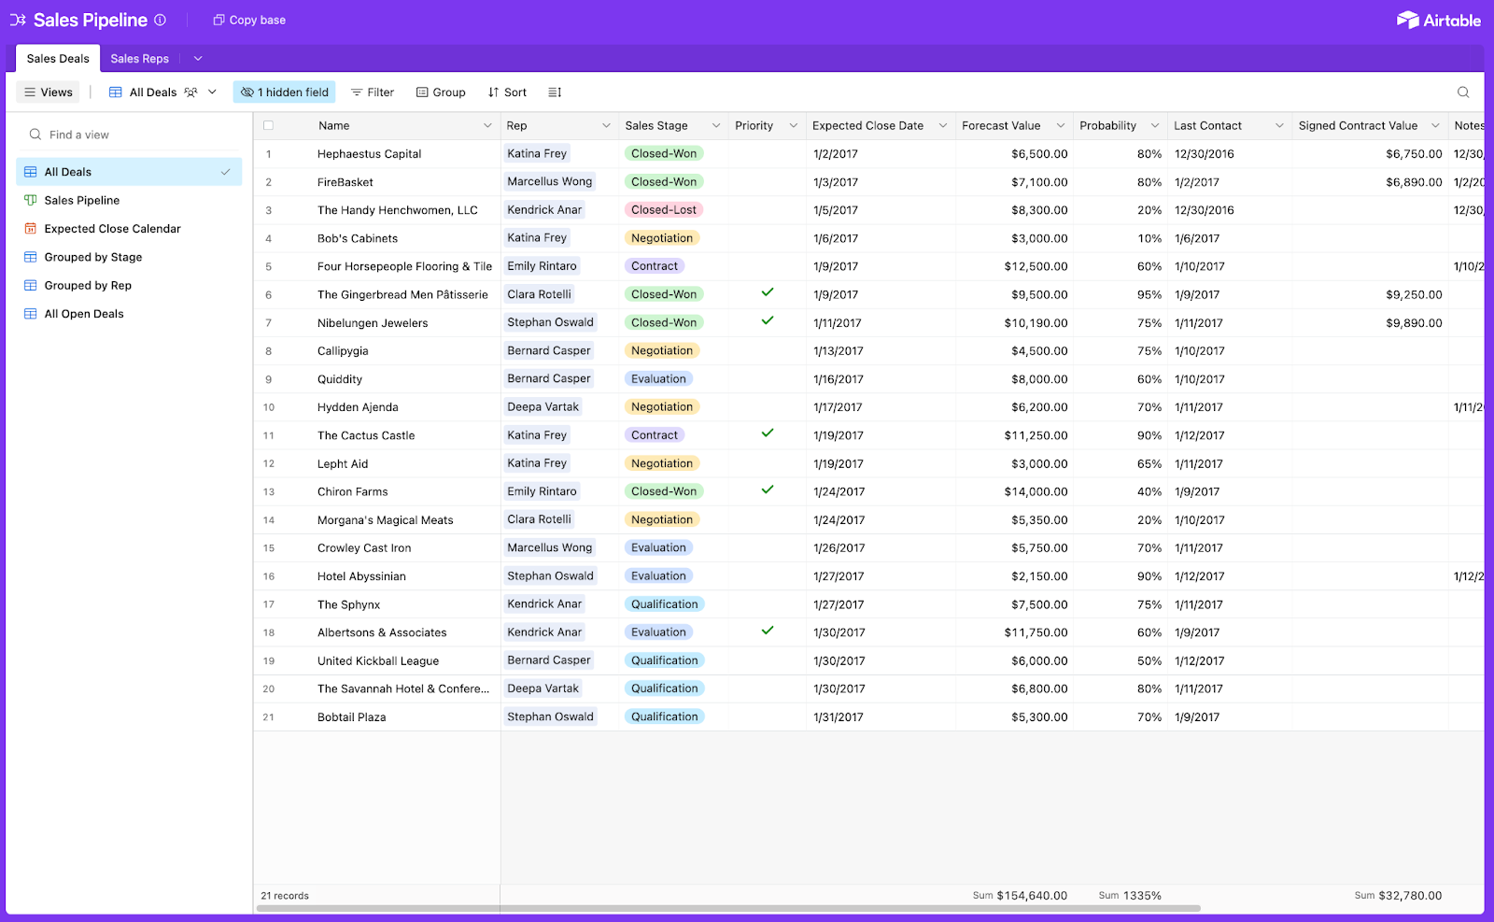Click the Sales Pipeline kanban icon

31,200
